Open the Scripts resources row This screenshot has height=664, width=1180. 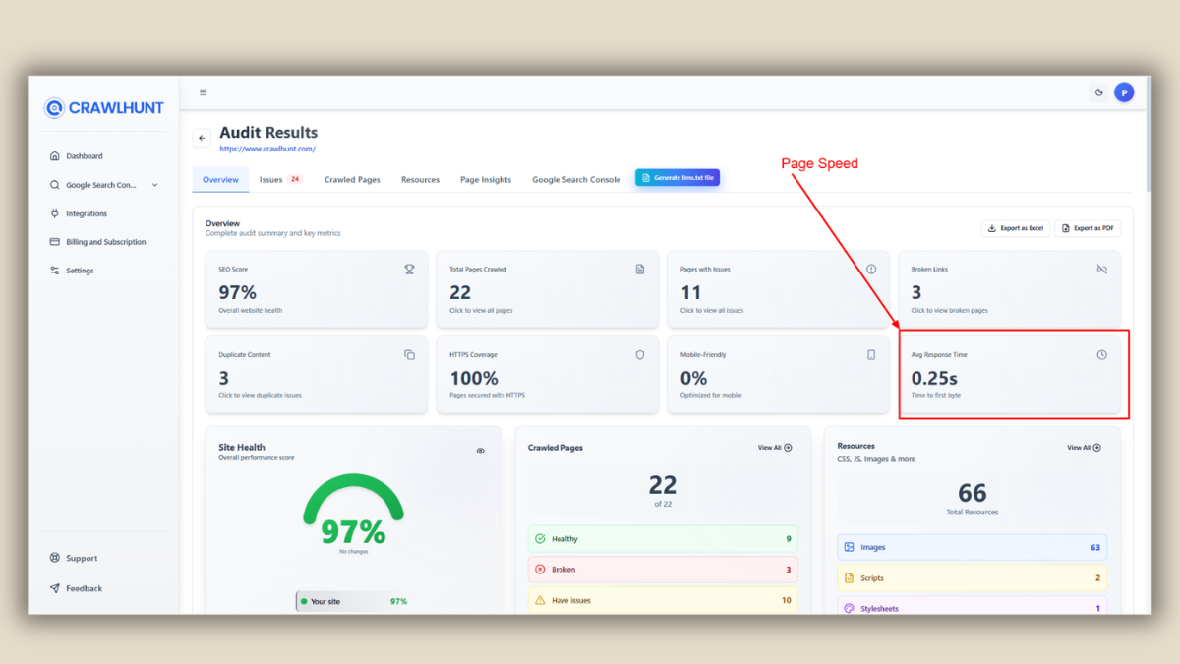pyautogui.click(x=973, y=578)
